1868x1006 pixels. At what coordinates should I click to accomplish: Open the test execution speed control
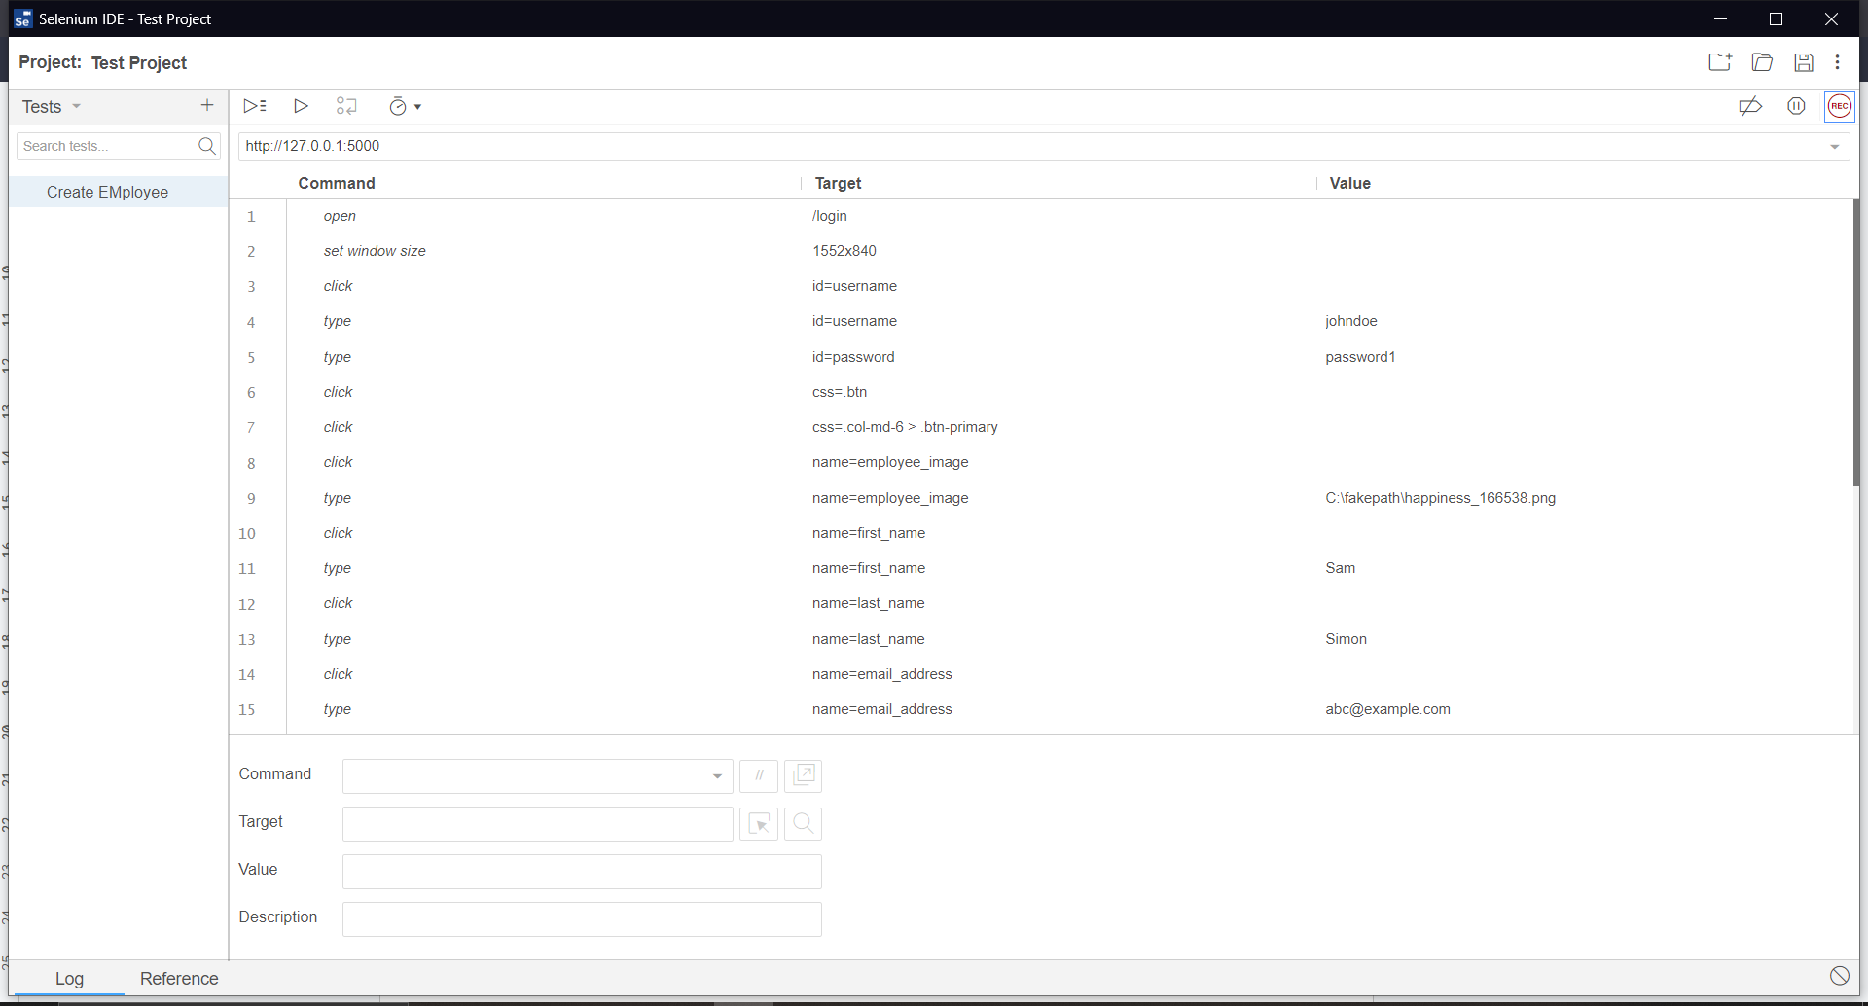pyautogui.click(x=404, y=107)
